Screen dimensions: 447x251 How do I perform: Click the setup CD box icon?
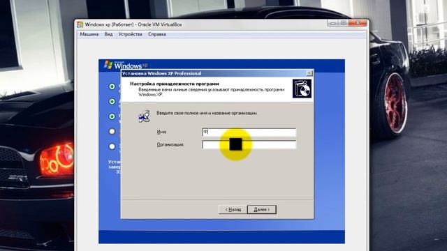(302, 89)
